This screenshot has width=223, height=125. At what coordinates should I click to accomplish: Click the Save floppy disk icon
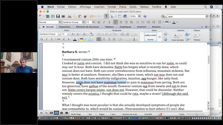click(58, 16)
